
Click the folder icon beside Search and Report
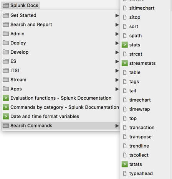point(6,25)
